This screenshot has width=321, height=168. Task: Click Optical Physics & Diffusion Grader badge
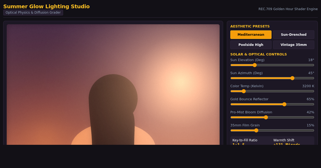(x=33, y=13)
